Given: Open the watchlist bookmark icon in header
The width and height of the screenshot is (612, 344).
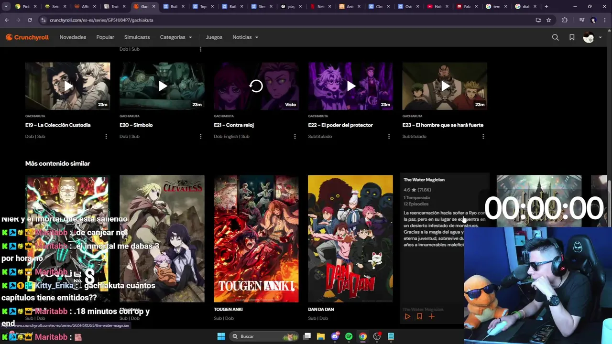Looking at the screenshot, I should 572,37.
